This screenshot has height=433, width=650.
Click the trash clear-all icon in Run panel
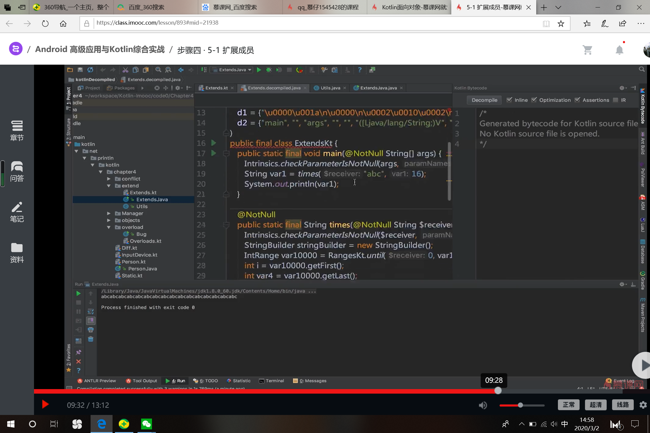click(x=91, y=339)
